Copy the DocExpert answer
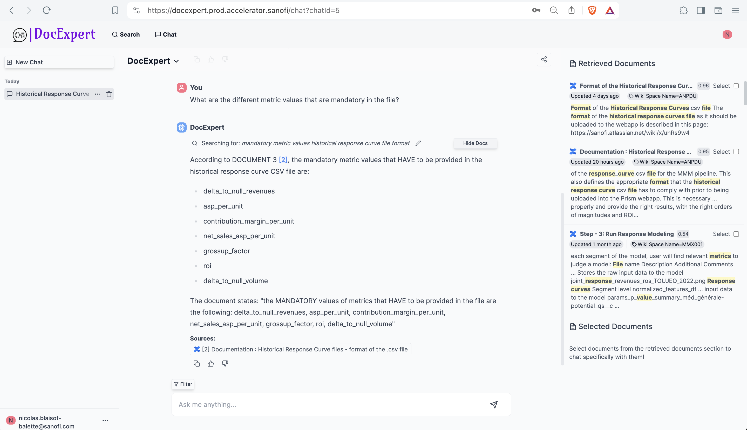This screenshot has width=747, height=430. [x=196, y=364]
